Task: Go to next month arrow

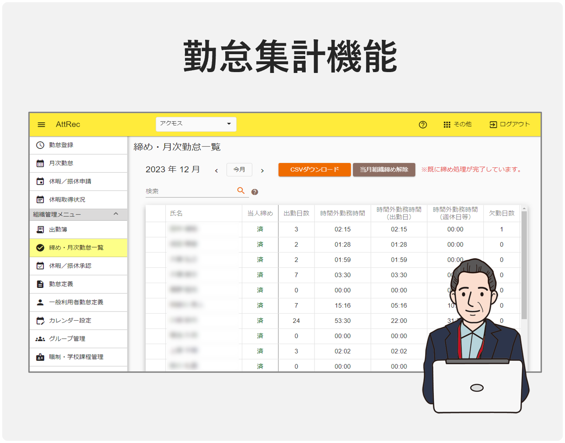Action: 262,170
